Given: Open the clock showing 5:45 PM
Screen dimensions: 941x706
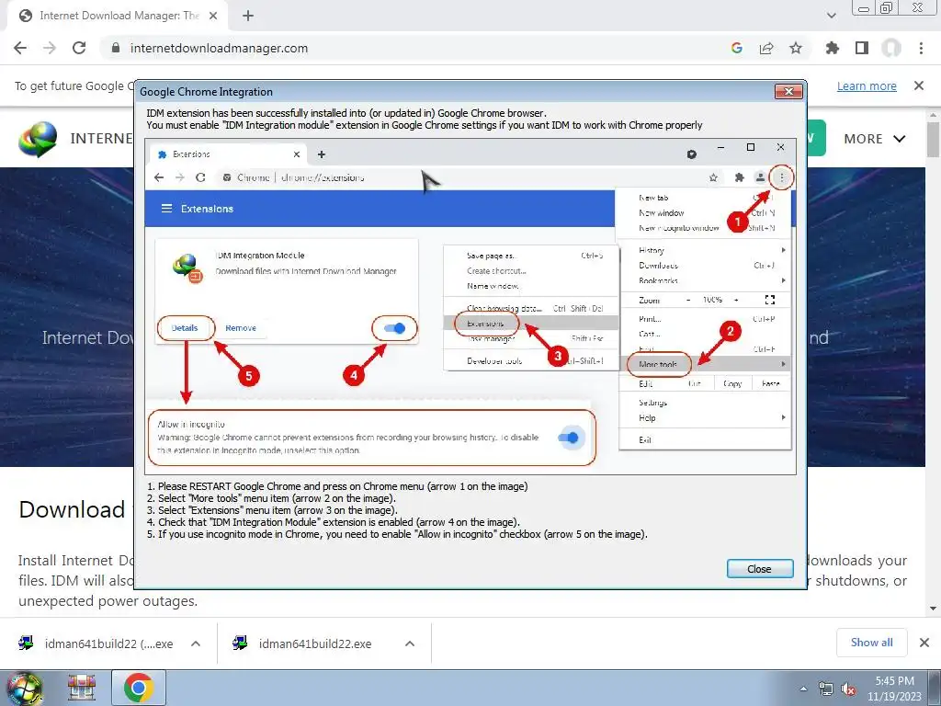Looking at the screenshot, I should (x=894, y=689).
